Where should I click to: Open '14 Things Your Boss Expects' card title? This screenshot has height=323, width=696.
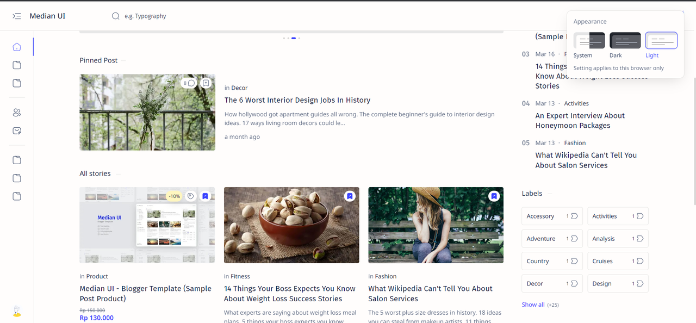click(x=290, y=294)
